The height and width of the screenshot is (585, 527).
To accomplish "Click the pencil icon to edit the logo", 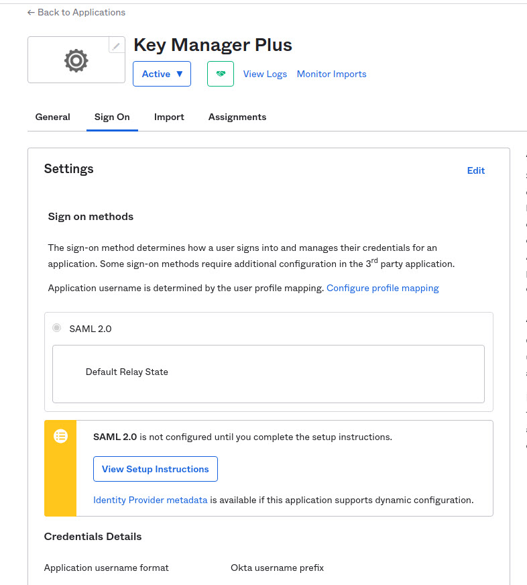I will click(x=117, y=46).
